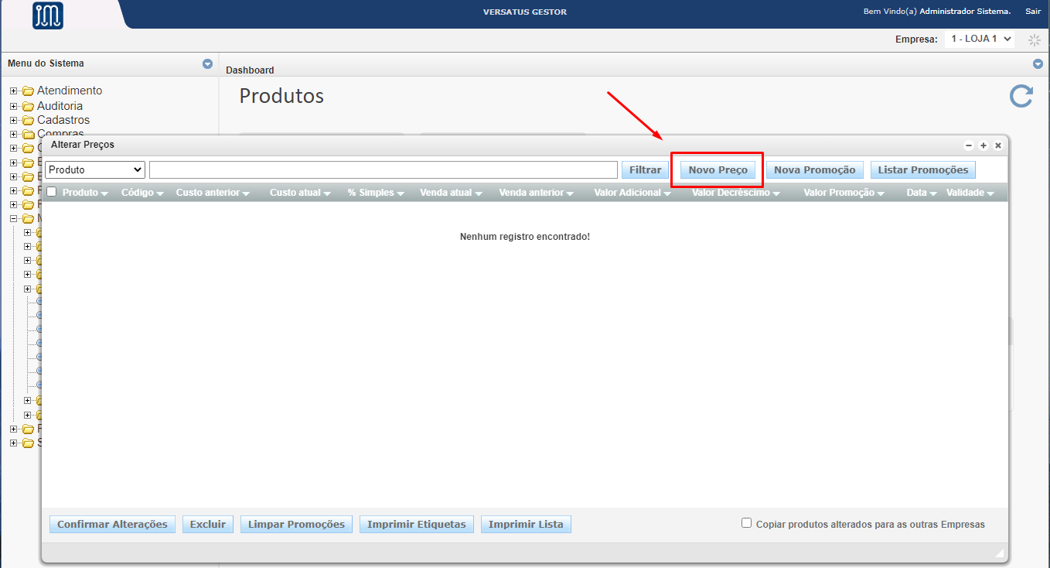
Task: Click the loading spinner icon near Empresa
Action: [x=1034, y=39]
